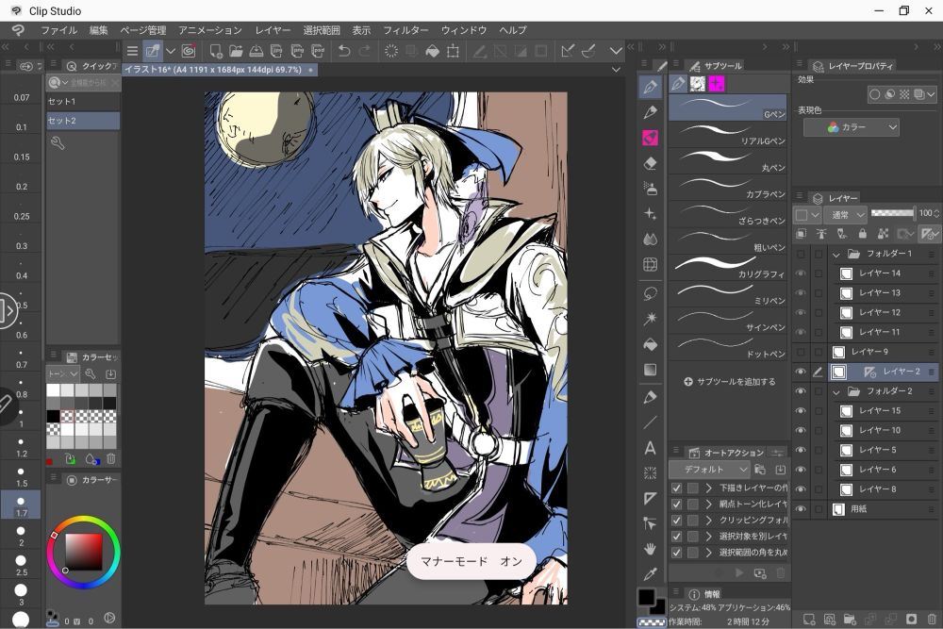Open the デフォルト auto action set dropdown
The image size is (943, 629).
point(710,469)
